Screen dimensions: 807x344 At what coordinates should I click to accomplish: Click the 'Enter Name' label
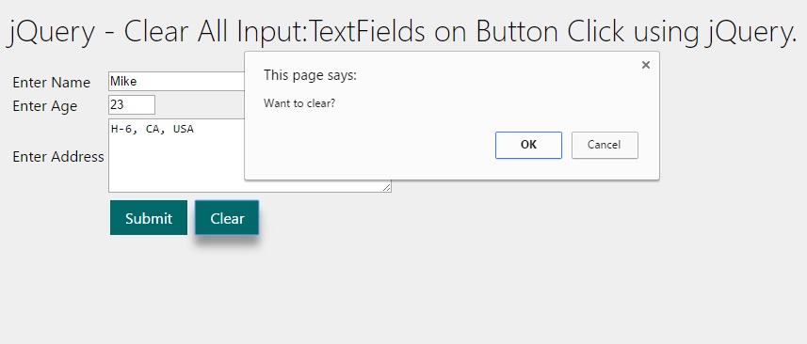52,83
